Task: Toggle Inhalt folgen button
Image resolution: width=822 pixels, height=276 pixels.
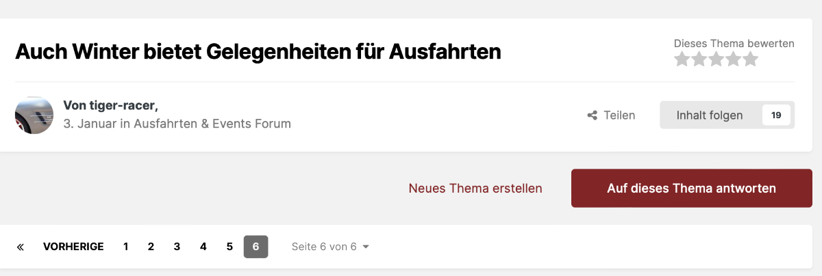Action: pyautogui.click(x=709, y=115)
